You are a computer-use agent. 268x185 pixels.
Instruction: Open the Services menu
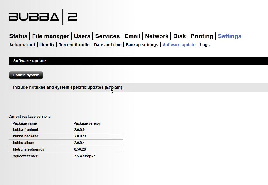click(x=107, y=36)
